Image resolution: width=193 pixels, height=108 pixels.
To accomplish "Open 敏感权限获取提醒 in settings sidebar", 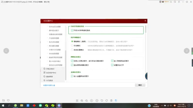I will [56, 57].
